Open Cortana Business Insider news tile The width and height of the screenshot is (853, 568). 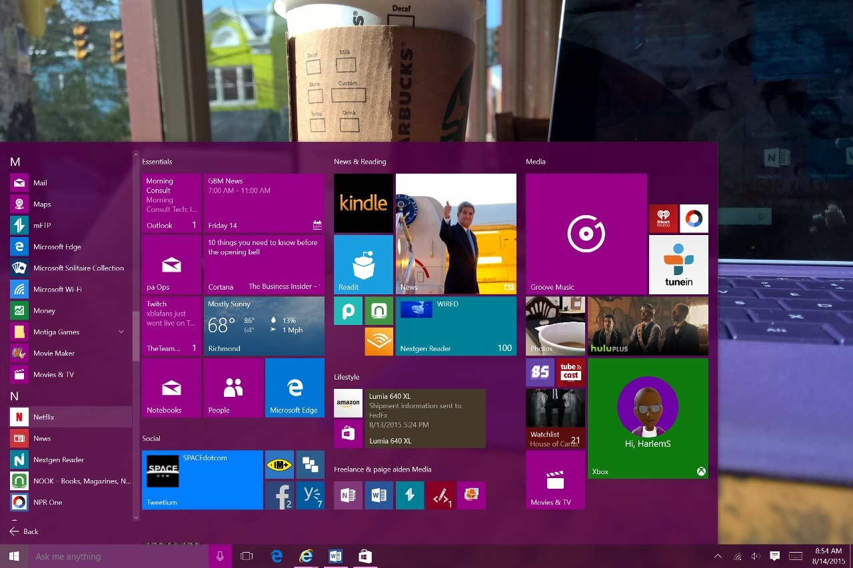(264, 264)
